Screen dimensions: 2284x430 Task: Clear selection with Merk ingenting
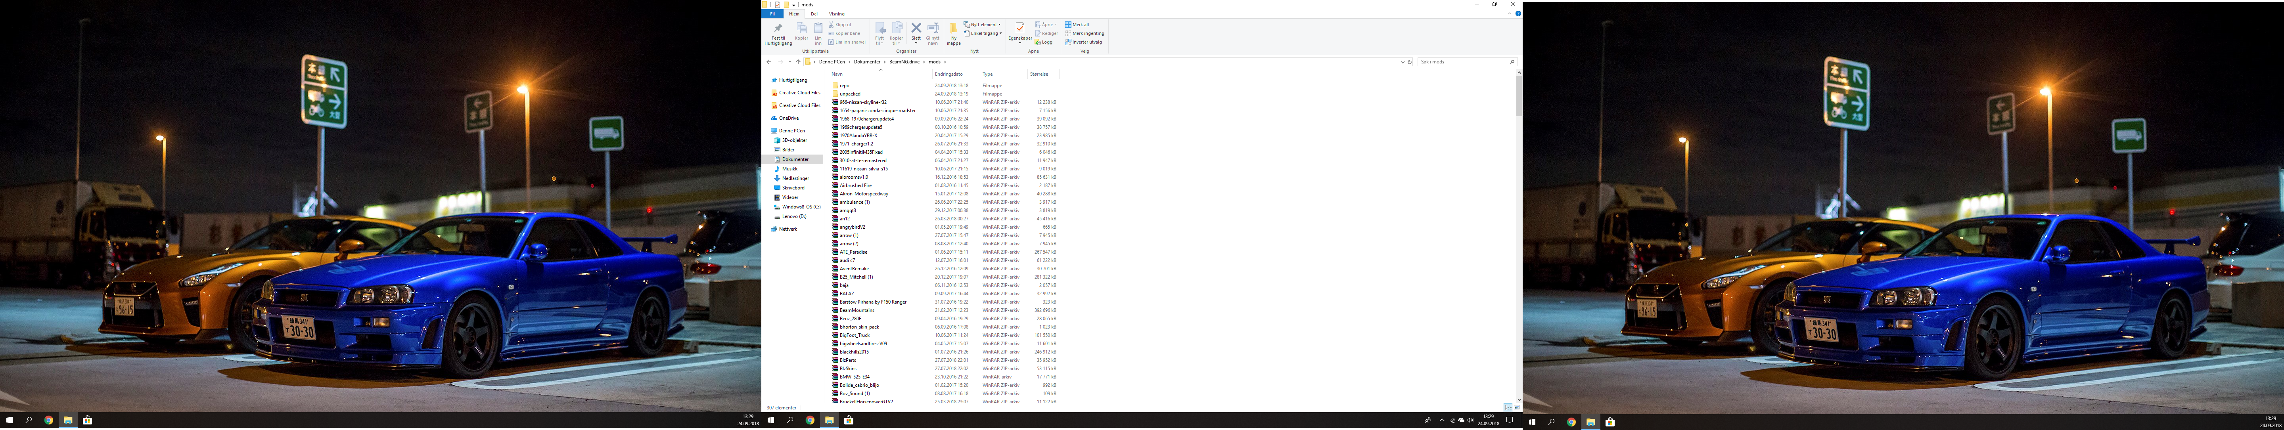coord(1085,34)
